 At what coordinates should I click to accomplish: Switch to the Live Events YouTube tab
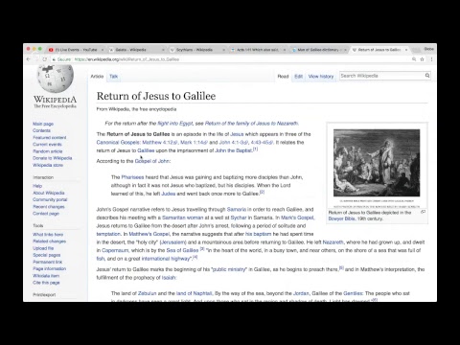[x=76, y=50]
